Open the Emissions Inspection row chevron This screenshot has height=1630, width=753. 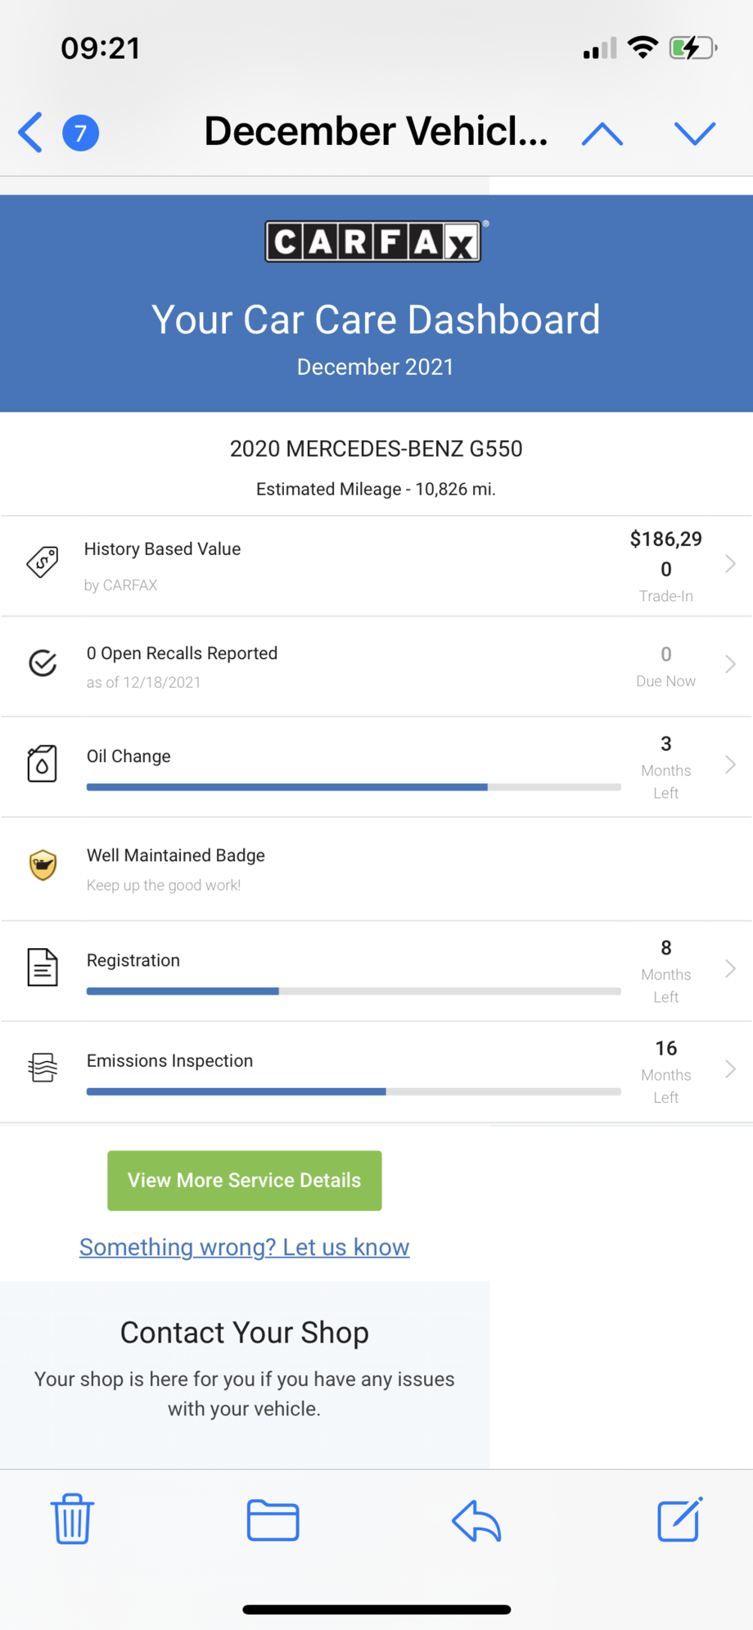coord(730,1069)
